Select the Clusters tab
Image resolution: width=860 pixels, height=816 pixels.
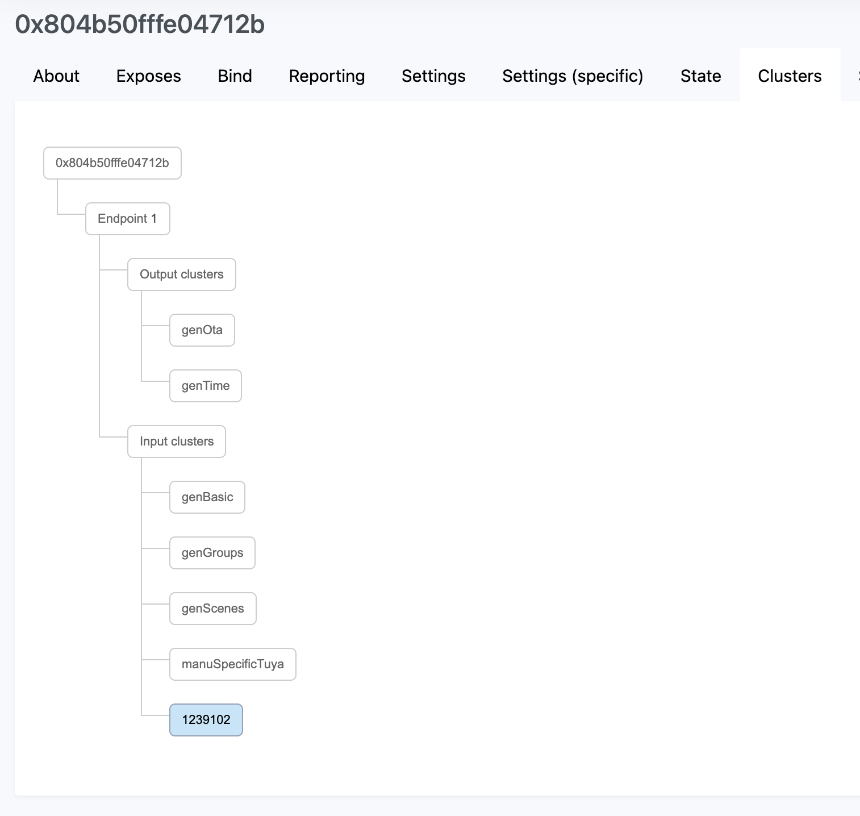(x=790, y=76)
